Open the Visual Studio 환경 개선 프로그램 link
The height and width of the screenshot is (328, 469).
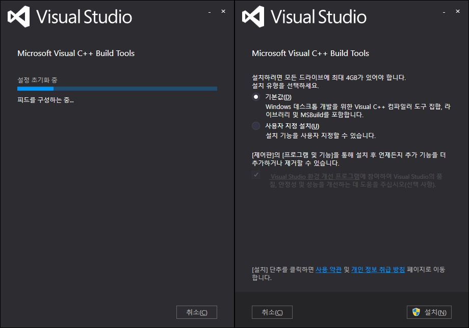315,177
